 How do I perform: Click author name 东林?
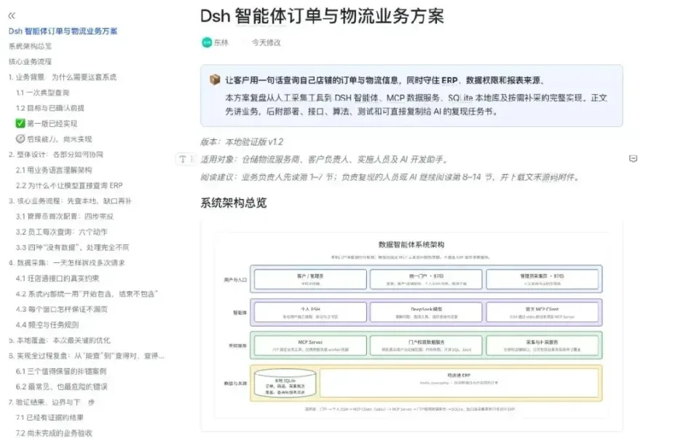point(221,42)
